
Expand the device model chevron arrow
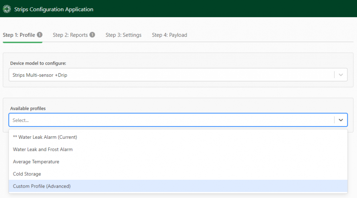[341, 75]
